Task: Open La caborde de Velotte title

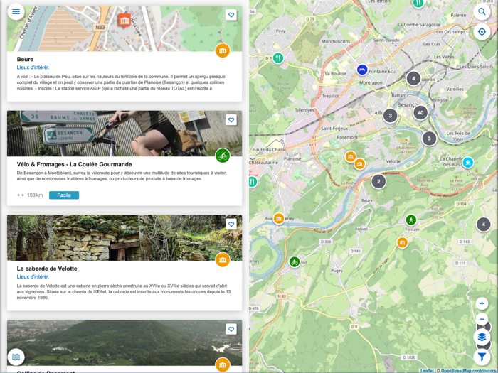Action: pos(47,269)
